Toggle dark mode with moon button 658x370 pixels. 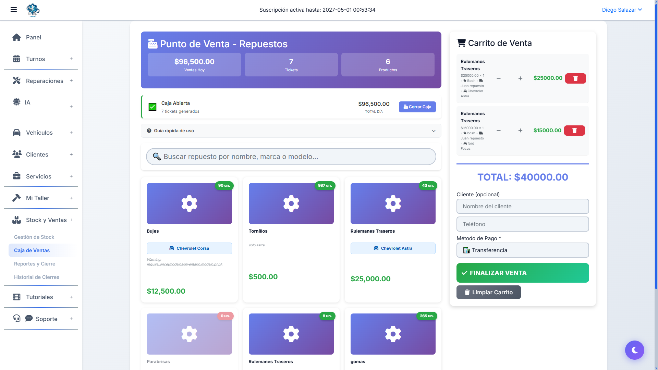[634, 350]
